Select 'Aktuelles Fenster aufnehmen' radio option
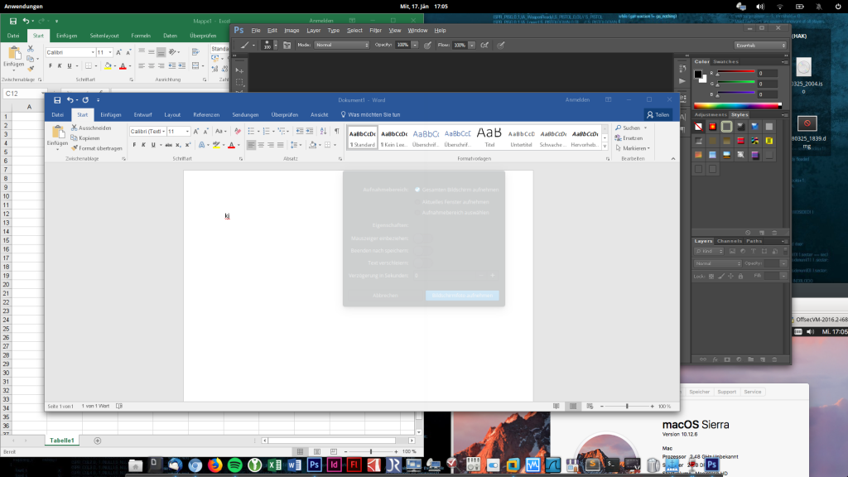Screen dimensions: 848x477 point(417,202)
